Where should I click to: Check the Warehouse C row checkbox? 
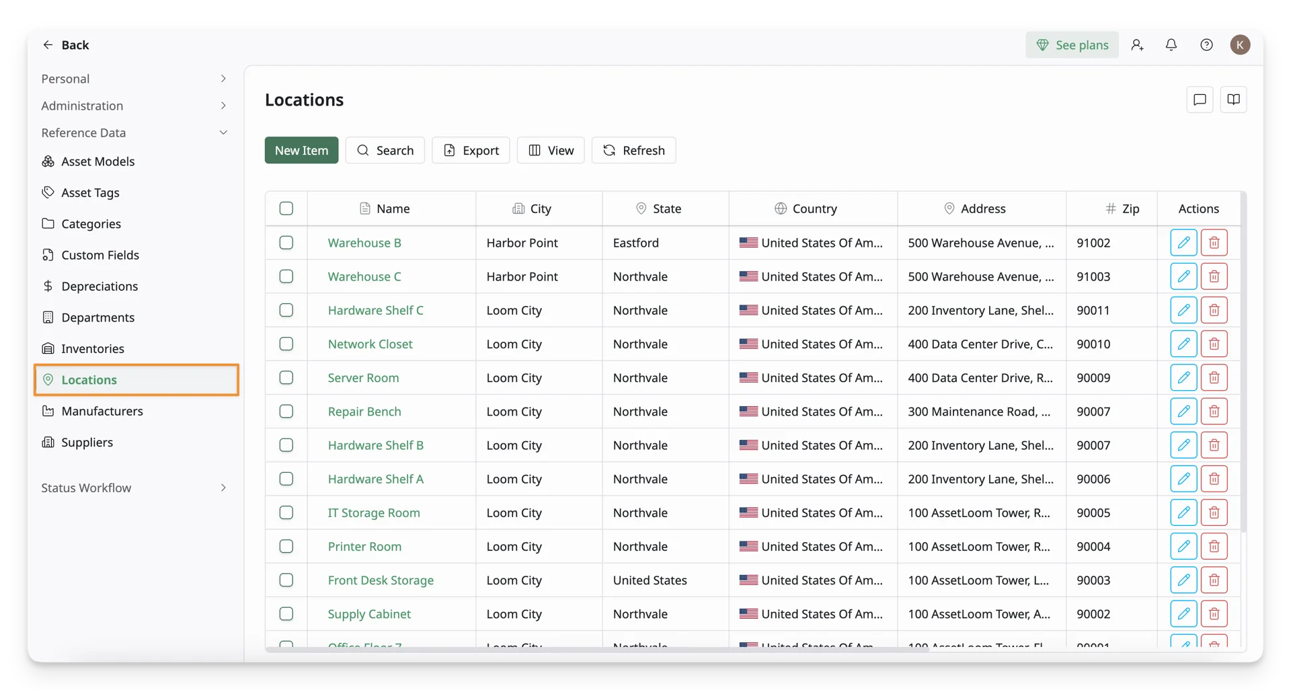click(286, 276)
